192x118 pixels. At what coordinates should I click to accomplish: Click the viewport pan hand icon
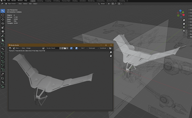tap(184, 24)
